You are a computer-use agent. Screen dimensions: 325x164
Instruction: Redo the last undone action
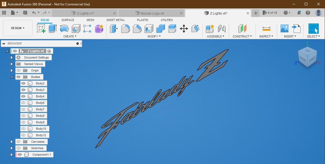coord(45,13)
